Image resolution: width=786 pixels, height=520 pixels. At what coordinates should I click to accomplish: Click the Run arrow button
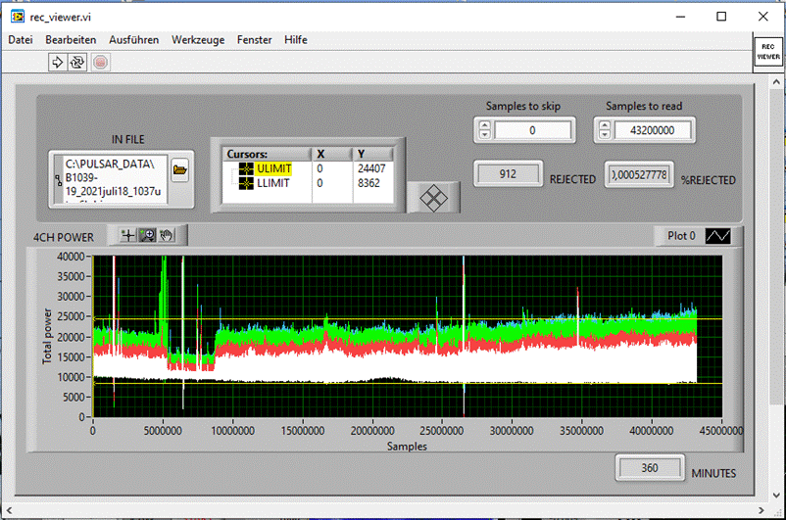[57, 62]
